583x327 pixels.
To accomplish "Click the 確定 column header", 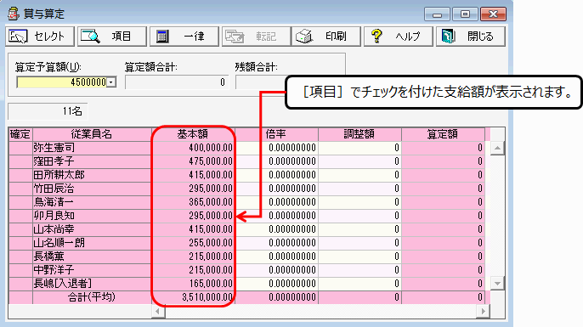I will (x=20, y=134).
